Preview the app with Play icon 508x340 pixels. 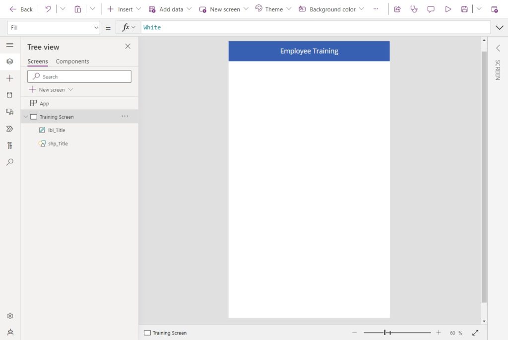tap(448, 9)
